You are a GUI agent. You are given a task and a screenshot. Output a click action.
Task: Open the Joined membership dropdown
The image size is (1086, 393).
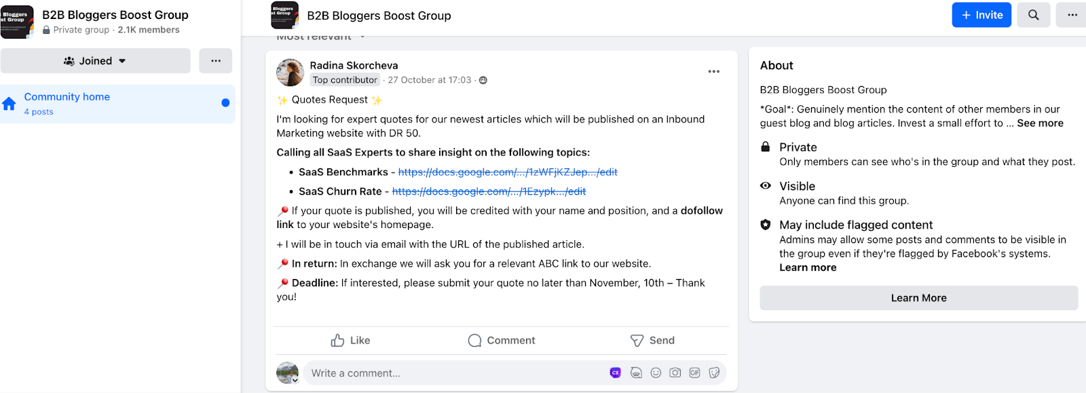95,61
